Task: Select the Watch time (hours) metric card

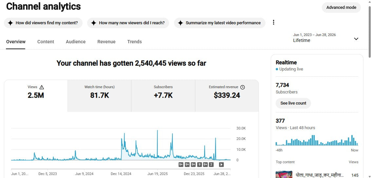Action: [x=99, y=96]
